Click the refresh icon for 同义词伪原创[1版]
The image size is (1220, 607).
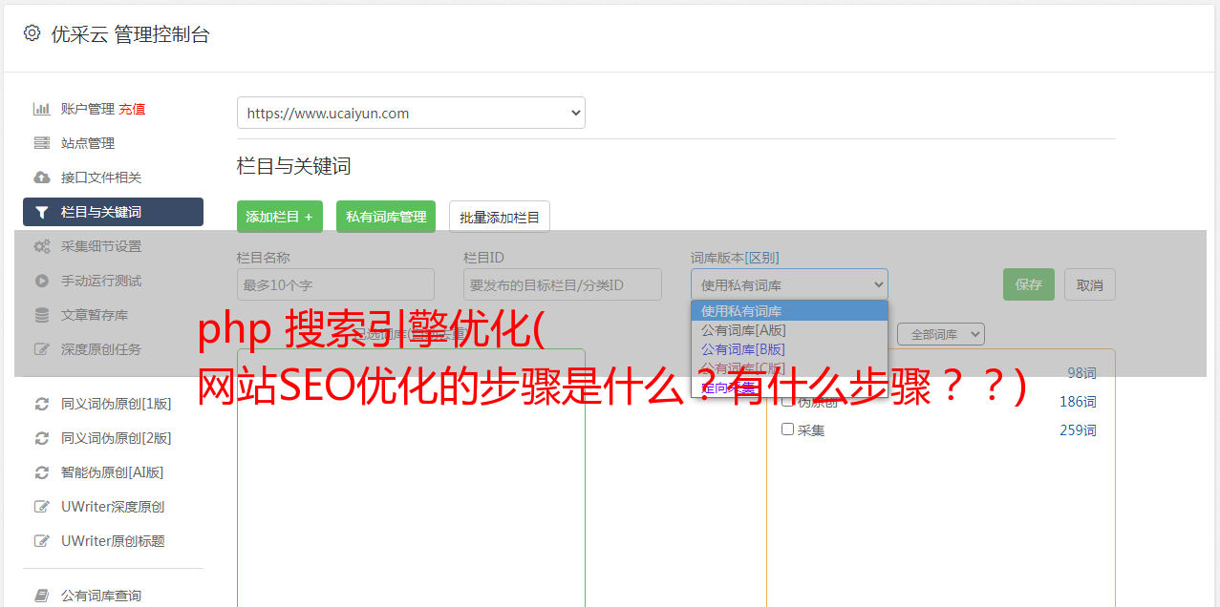[41, 404]
